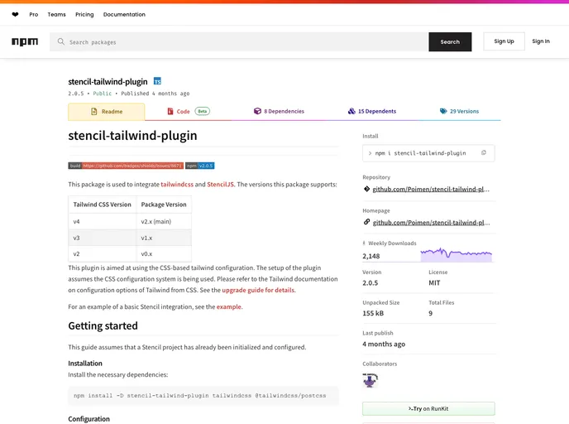The height and width of the screenshot is (424, 569).
Task: Switch to the Code Beta tab
Action: coord(189,111)
